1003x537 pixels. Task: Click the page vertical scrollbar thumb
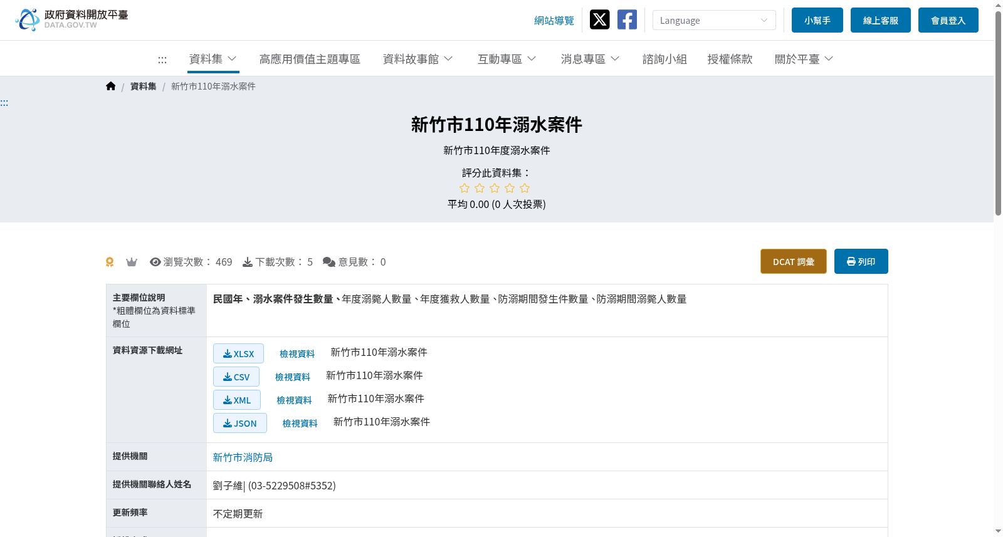point(998,113)
